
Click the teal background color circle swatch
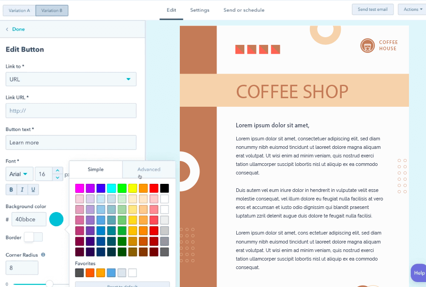[56, 219]
